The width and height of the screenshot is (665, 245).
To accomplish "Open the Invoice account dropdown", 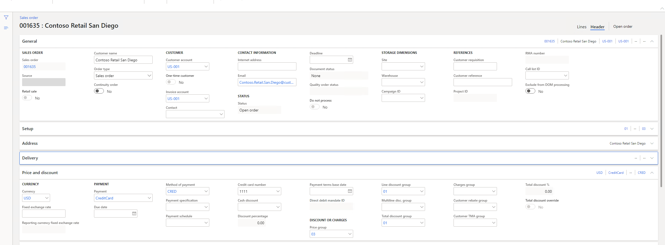I will [x=206, y=99].
